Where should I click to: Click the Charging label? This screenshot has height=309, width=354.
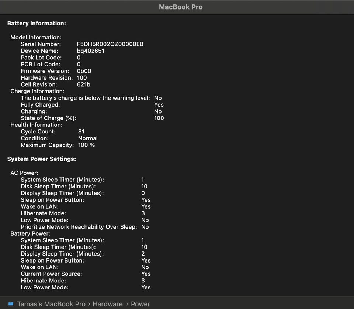(34, 111)
